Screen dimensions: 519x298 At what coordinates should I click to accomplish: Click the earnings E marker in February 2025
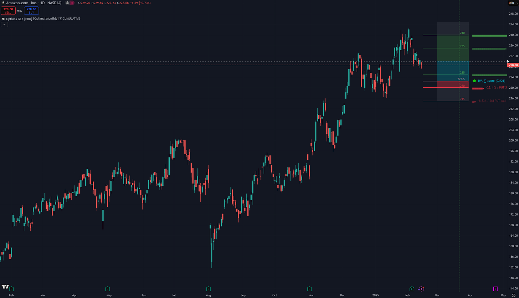click(412, 288)
